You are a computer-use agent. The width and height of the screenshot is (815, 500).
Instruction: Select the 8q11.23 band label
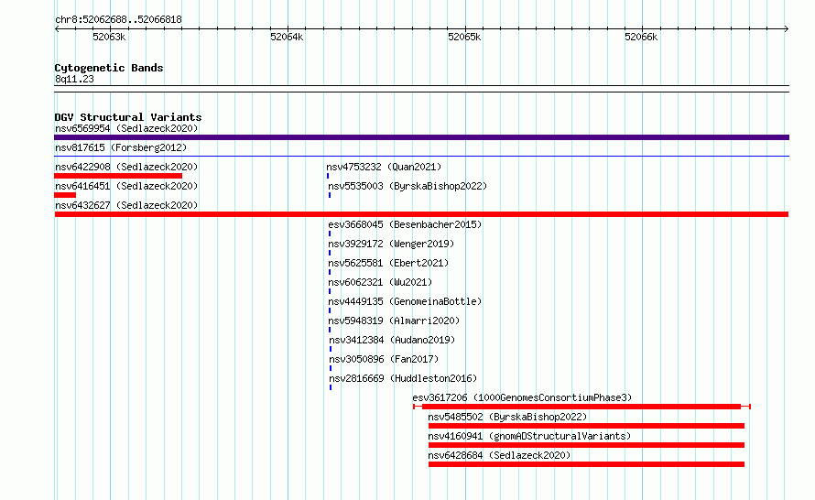click(74, 79)
